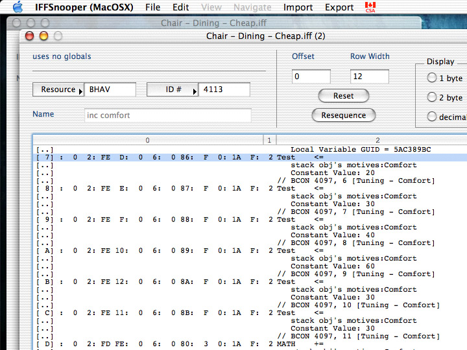Viewport: 467px width, 350px height.
Task: Choose the decimal display radio button
Action: [x=432, y=117]
